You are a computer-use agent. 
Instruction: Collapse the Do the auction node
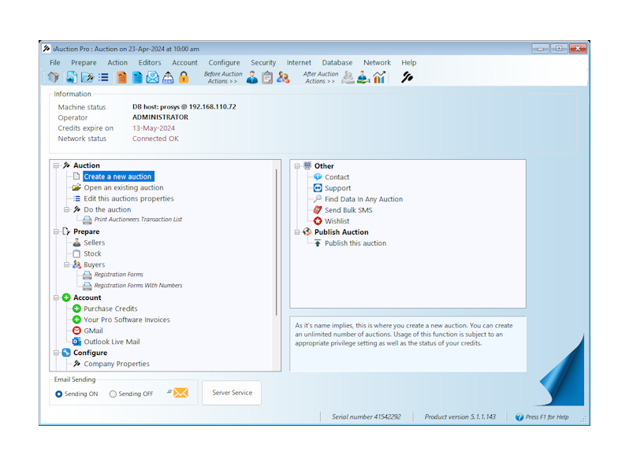pyautogui.click(x=66, y=209)
